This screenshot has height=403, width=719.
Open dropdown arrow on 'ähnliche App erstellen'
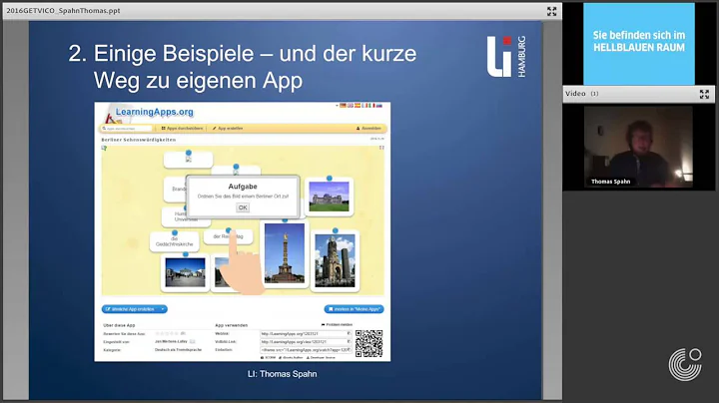pyautogui.click(x=163, y=309)
